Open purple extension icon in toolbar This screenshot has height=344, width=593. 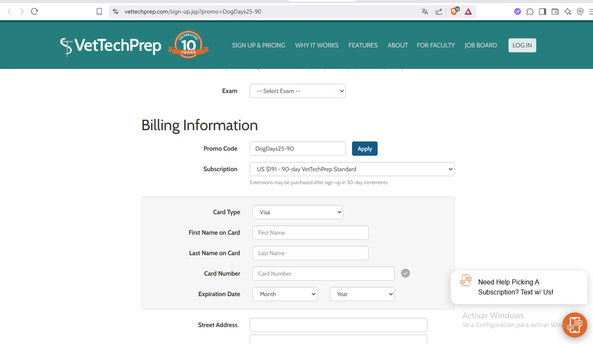(x=517, y=11)
